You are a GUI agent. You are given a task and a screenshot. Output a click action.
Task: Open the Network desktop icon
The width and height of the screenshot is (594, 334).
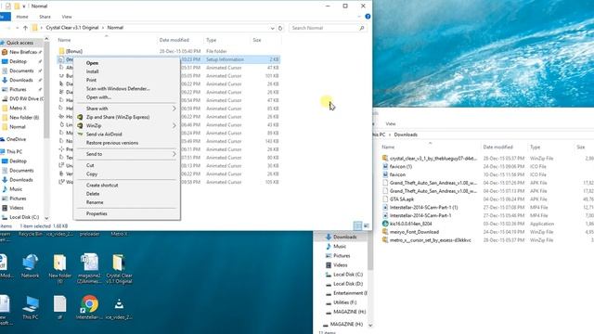click(31, 266)
